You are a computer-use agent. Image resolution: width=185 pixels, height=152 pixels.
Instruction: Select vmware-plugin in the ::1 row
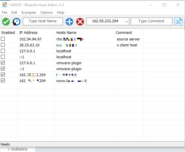pyautogui.click(x=69, y=69)
